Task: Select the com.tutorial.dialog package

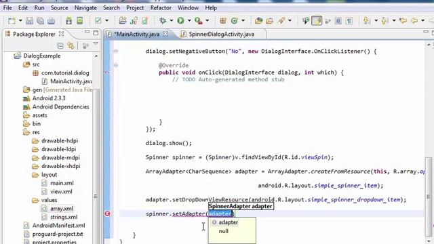Action: pos(65,73)
